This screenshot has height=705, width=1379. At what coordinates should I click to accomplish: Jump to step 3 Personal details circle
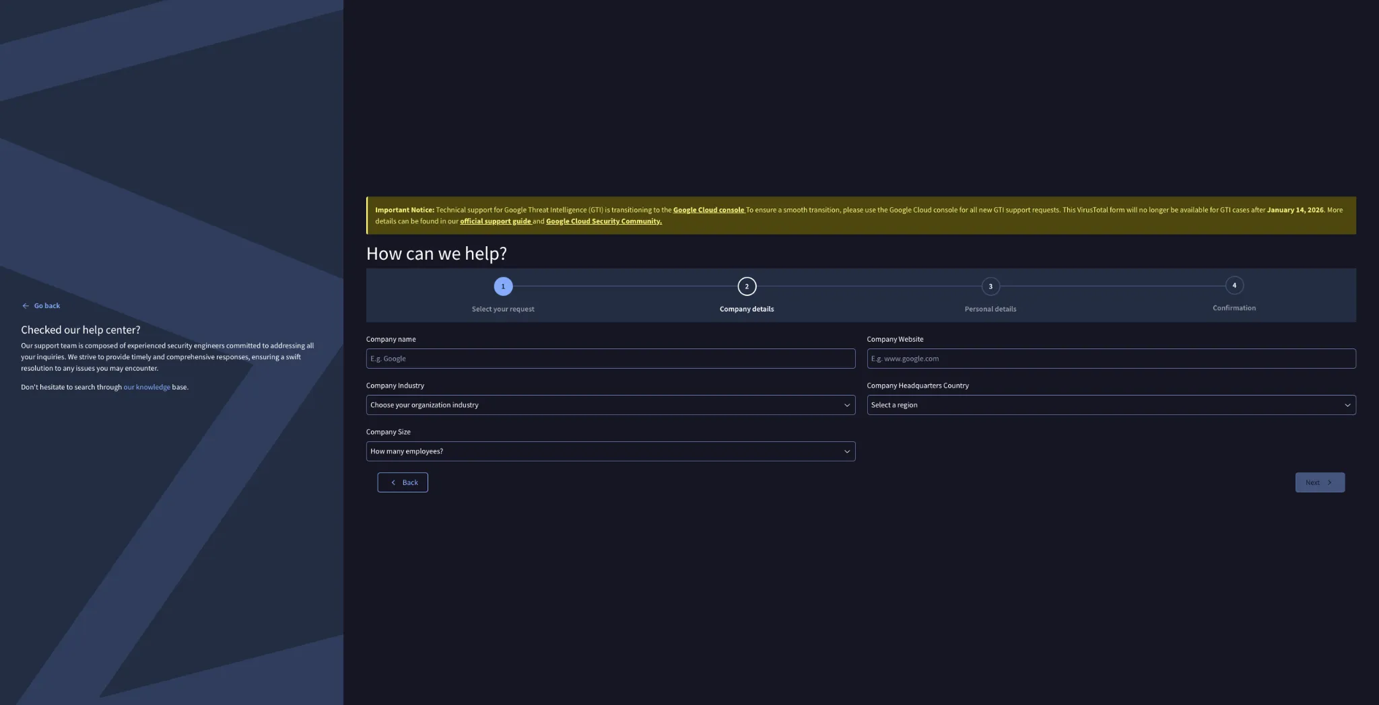(990, 287)
